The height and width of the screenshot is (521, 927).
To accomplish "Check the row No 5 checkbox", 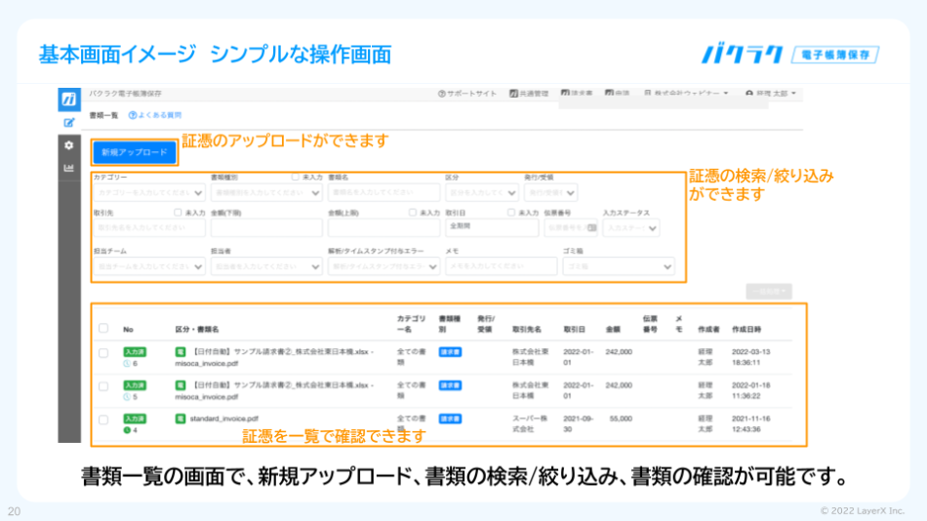I will coord(103,386).
